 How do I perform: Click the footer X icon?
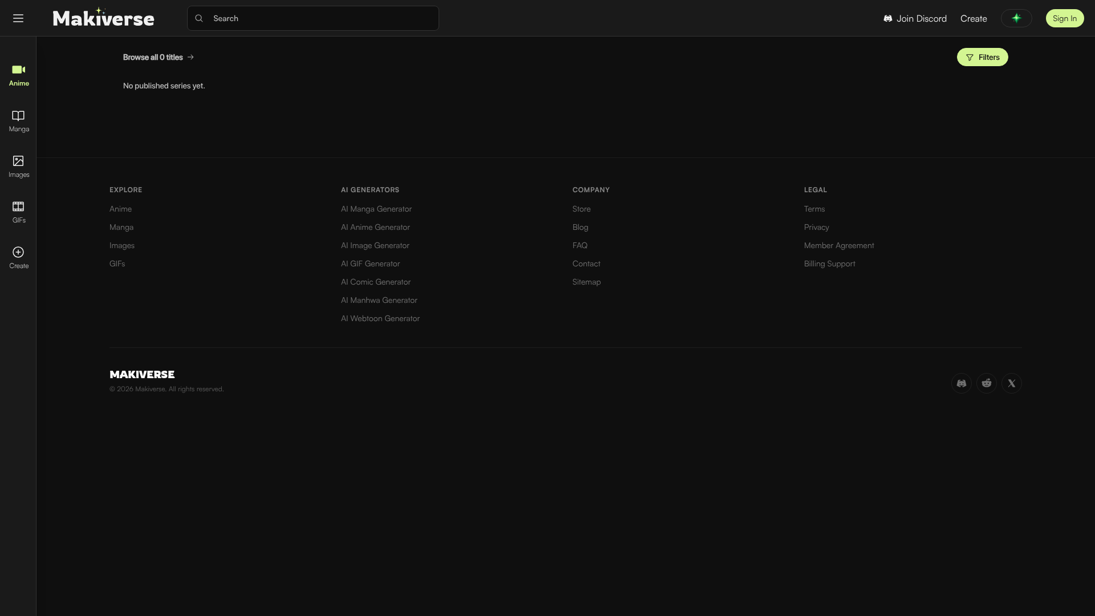1012,383
